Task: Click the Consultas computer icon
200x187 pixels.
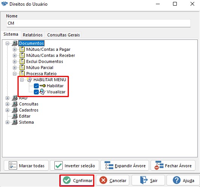Action: coord(15,104)
